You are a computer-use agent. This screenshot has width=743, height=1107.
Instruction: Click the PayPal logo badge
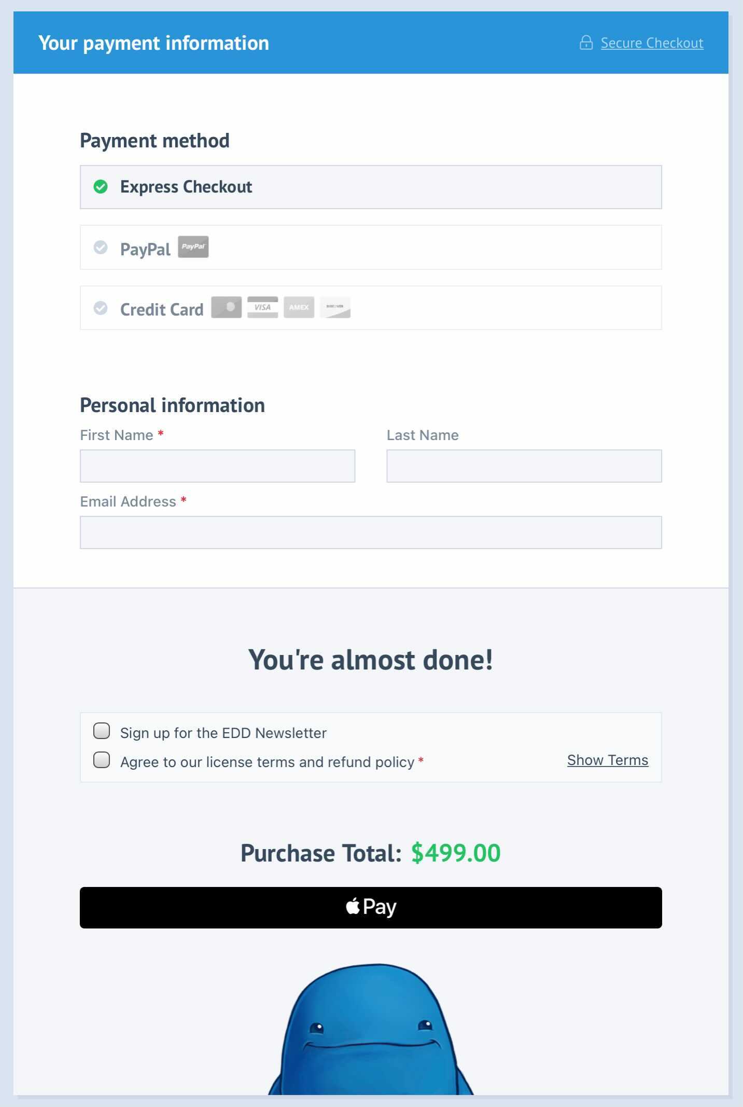193,247
